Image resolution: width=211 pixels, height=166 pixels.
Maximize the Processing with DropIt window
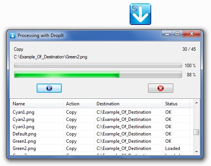point(177,34)
